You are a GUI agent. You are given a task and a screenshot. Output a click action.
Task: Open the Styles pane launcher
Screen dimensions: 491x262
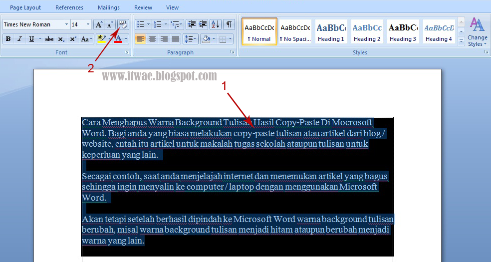[487, 52]
